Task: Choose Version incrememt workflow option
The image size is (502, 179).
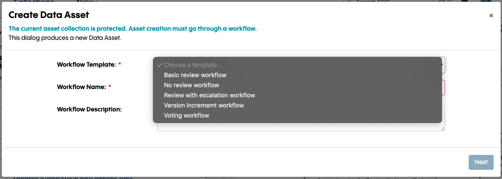Action: tap(204, 105)
